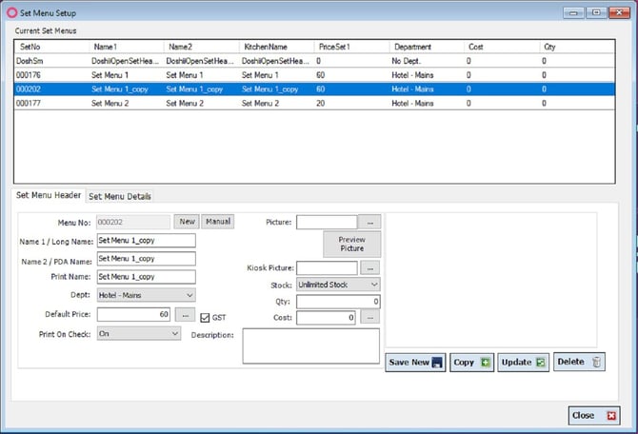Sort by the Name1 column header

(127, 47)
